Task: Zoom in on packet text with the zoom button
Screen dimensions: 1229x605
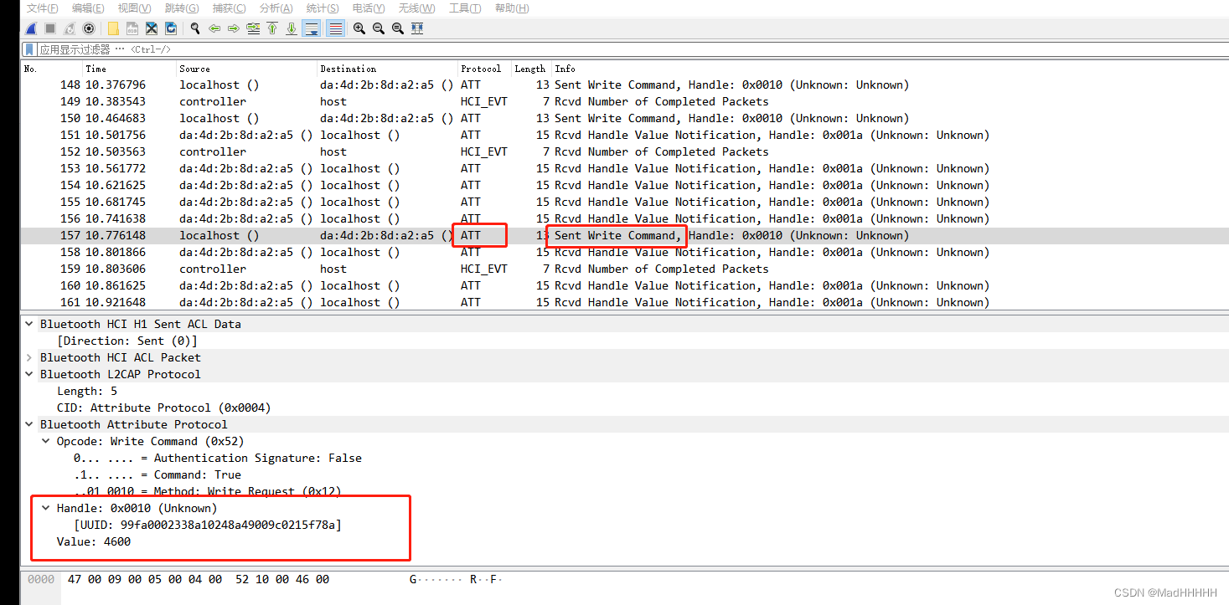Action: click(359, 28)
